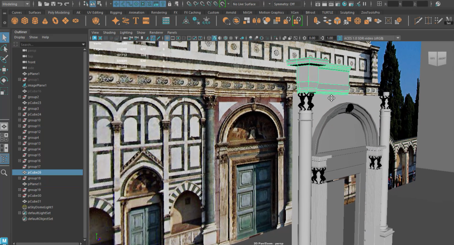This screenshot has width=454, height=245.
Task: Click the polygon Type text tool
Action: coord(136,21)
